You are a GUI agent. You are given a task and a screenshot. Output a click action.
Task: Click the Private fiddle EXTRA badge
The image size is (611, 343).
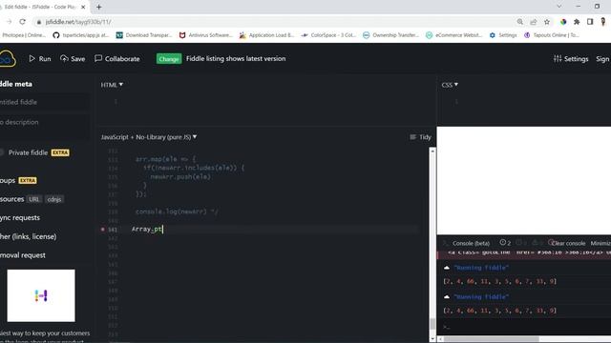tap(60, 152)
